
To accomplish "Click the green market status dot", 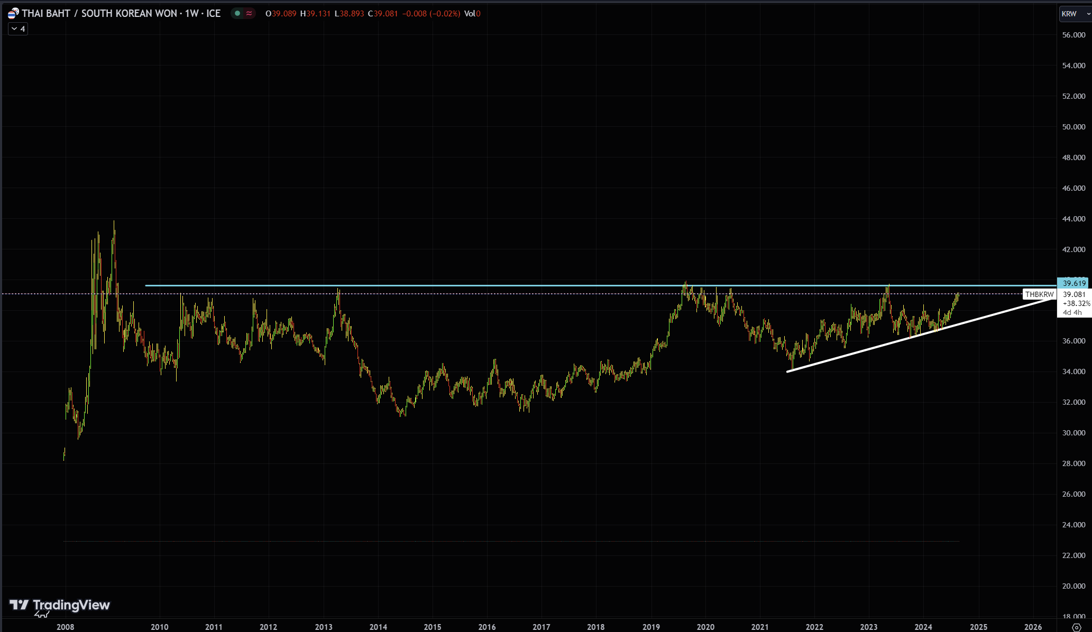I will pos(237,14).
